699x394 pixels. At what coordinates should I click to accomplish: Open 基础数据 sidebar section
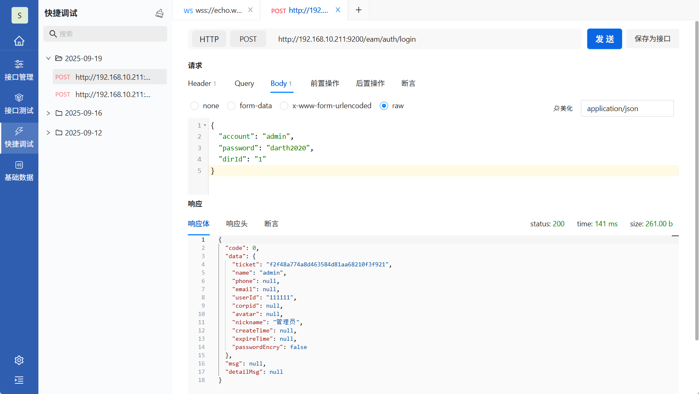pos(19,171)
